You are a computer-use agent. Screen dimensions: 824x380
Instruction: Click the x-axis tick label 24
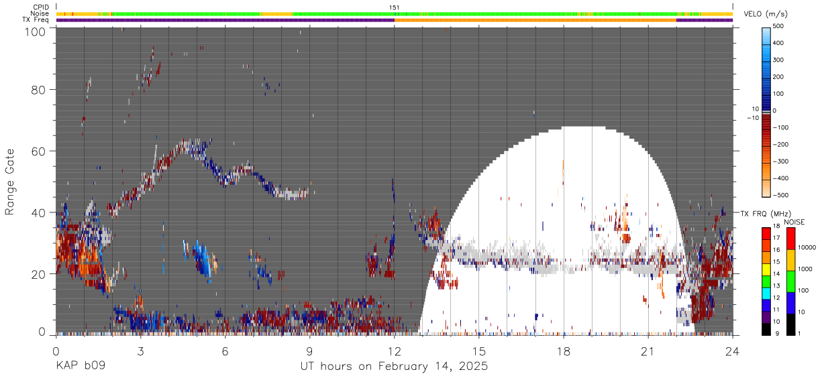(x=733, y=351)
